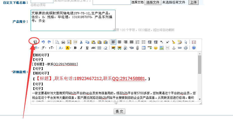233x130 pixels.
Task: Click the print icon
Action: (63, 42)
